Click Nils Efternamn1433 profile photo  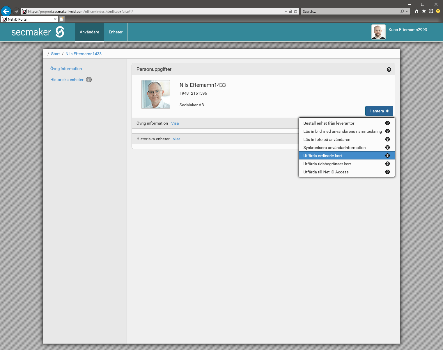[x=156, y=94]
